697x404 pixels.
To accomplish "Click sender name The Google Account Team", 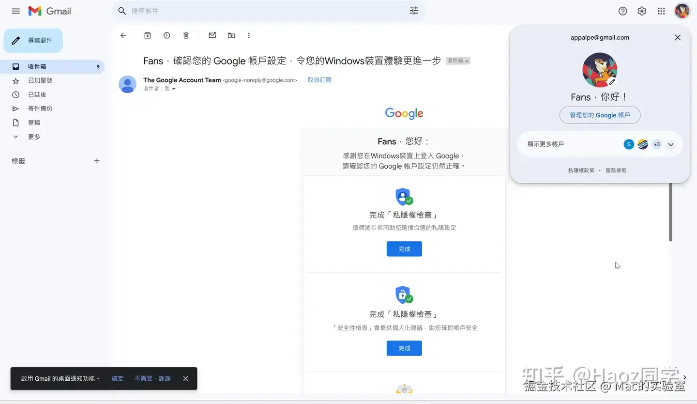I will tap(182, 80).
